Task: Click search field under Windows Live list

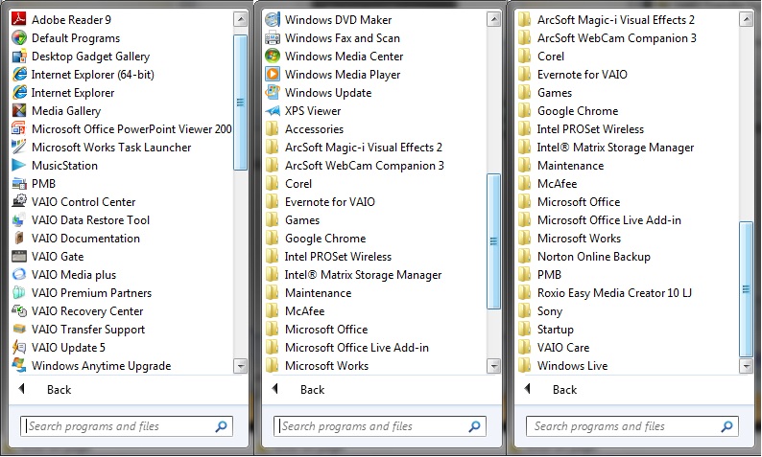Action: (632, 426)
